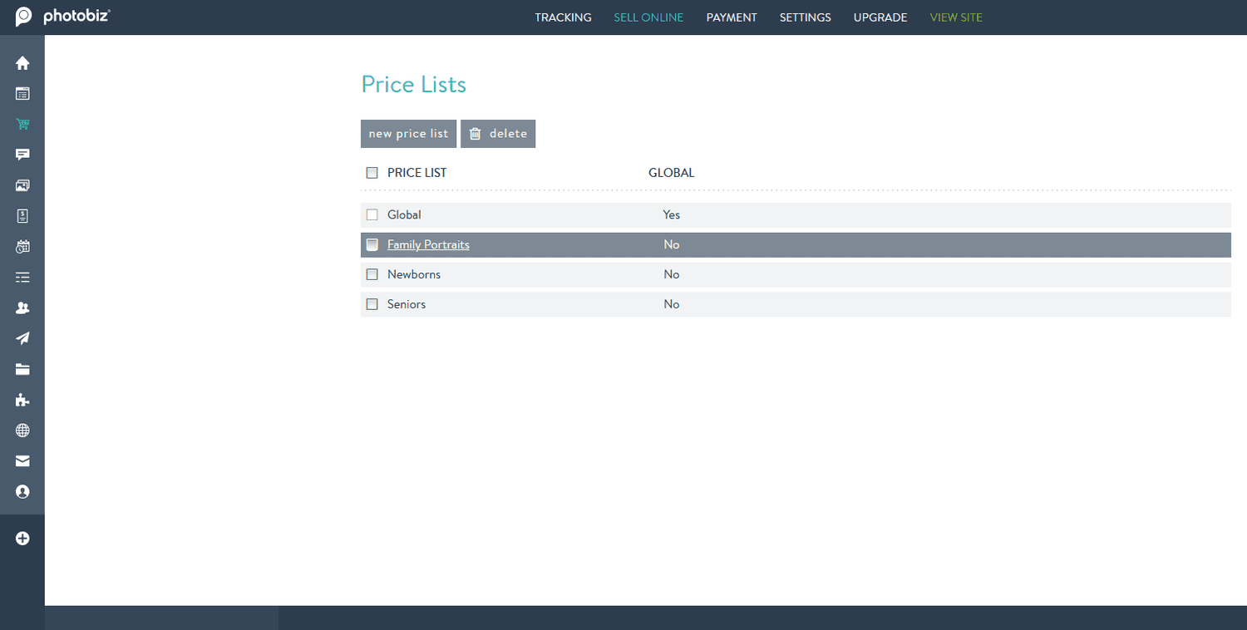Select the contacts people icon in sidebar
Viewport: 1247px width, 630px height.
coord(22,308)
